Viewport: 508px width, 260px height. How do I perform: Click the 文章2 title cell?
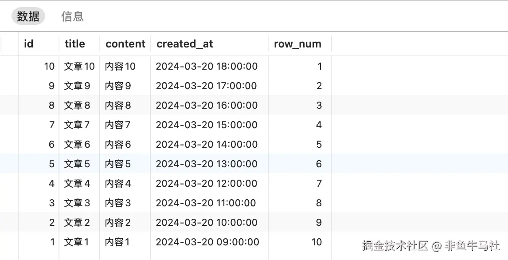[x=77, y=223]
